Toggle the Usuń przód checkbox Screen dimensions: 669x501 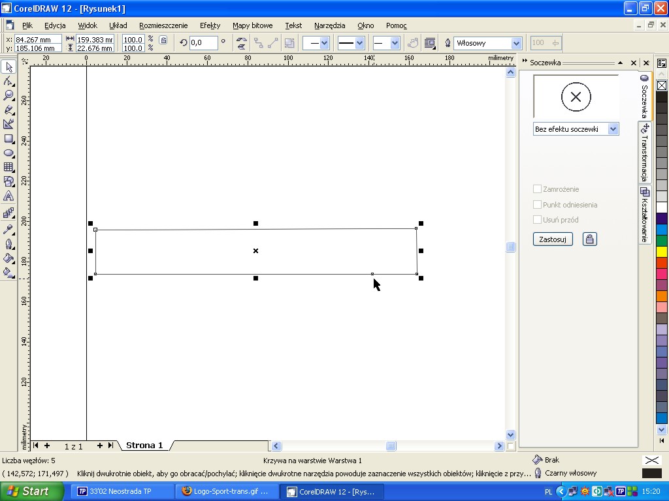click(538, 220)
